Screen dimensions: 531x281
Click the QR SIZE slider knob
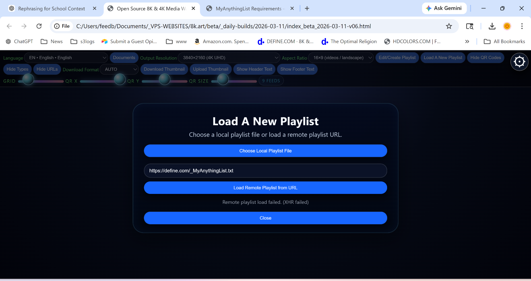pos(223,79)
